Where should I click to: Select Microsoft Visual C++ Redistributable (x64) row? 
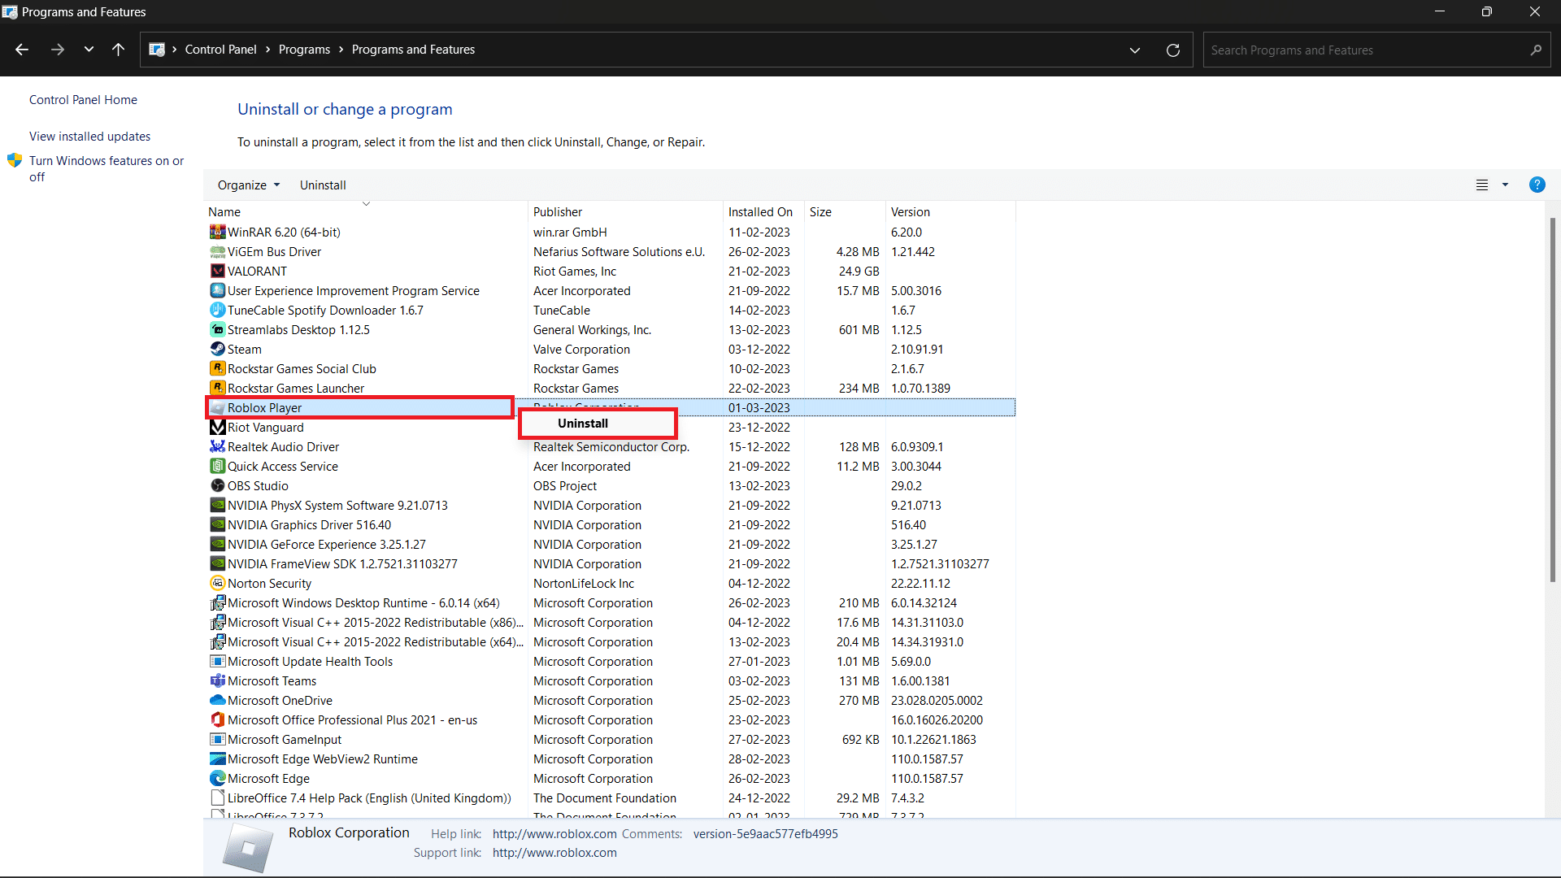[x=611, y=642]
